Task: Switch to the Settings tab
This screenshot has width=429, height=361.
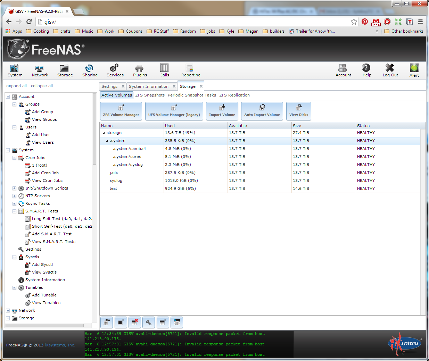Action: click(x=109, y=86)
